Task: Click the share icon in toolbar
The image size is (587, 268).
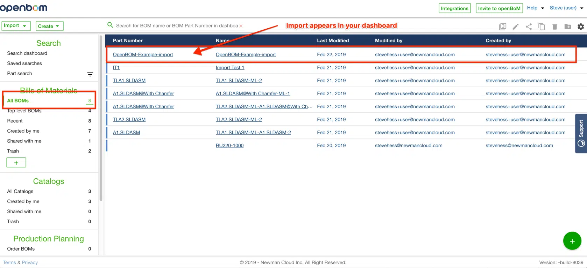Action: pyautogui.click(x=529, y=27)
